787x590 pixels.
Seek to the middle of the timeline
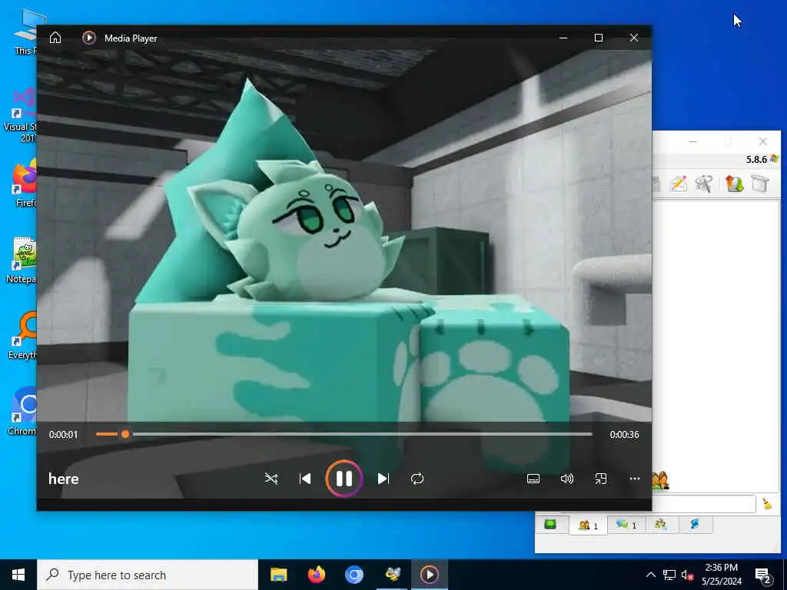pyautogui.click(x=344, y=434)
